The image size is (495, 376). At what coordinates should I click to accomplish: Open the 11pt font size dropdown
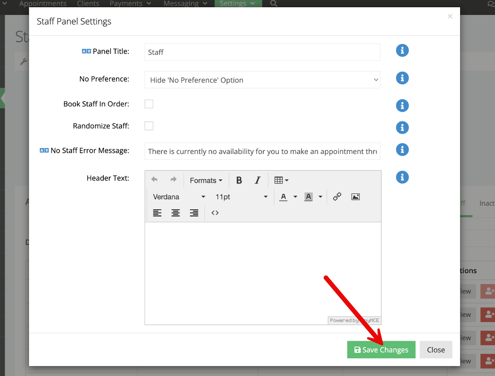pos(242,197)
